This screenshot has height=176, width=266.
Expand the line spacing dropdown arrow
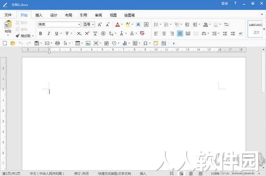point(219,34)
